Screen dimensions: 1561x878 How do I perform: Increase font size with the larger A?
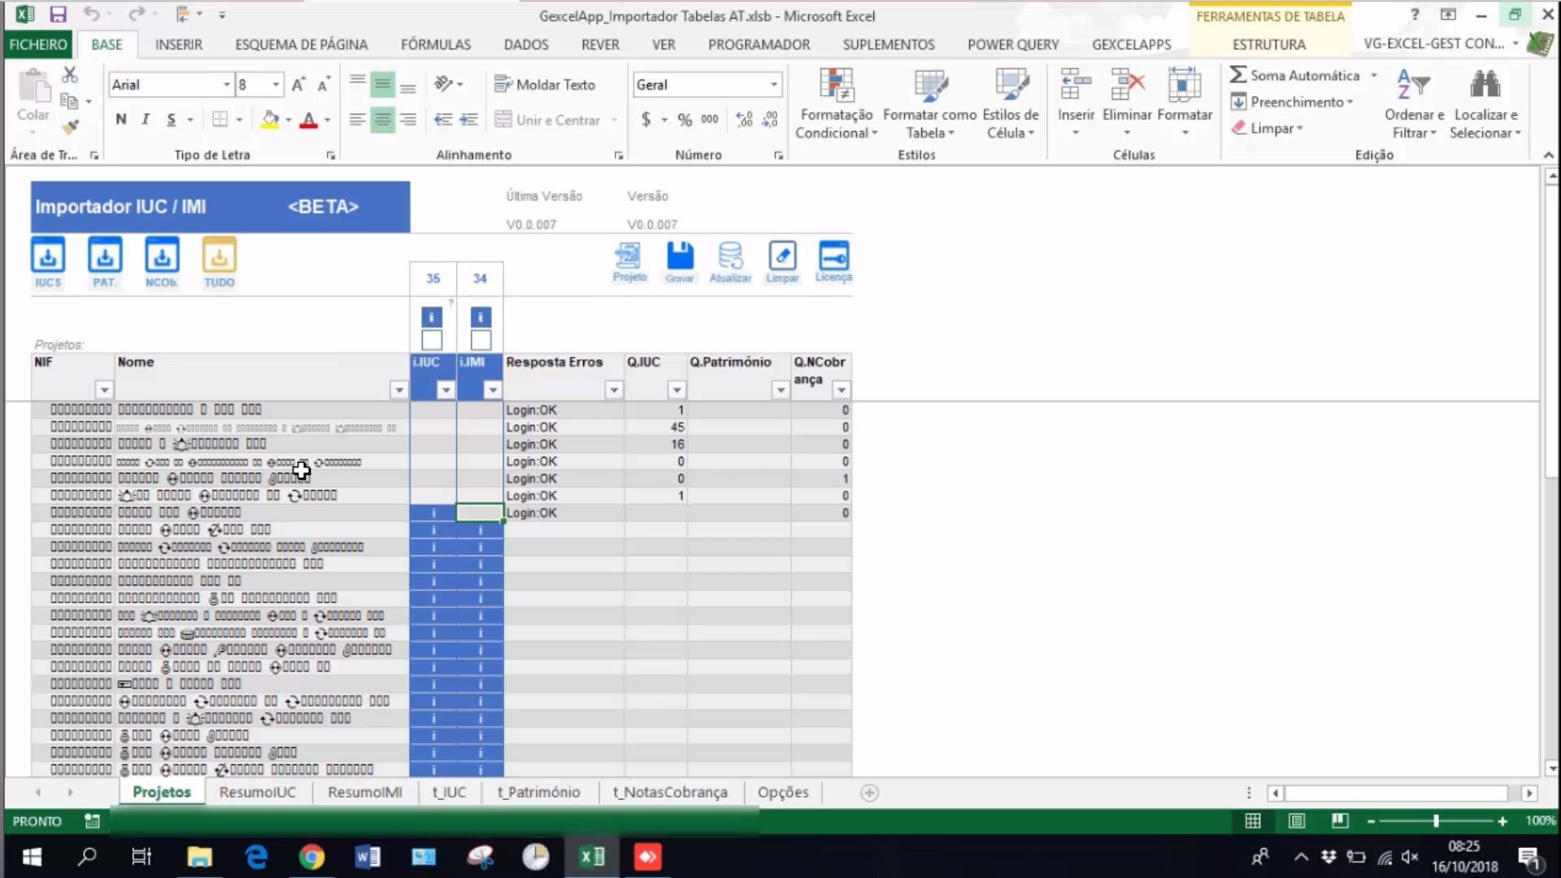pyautogui.click(x=298, y=85)
